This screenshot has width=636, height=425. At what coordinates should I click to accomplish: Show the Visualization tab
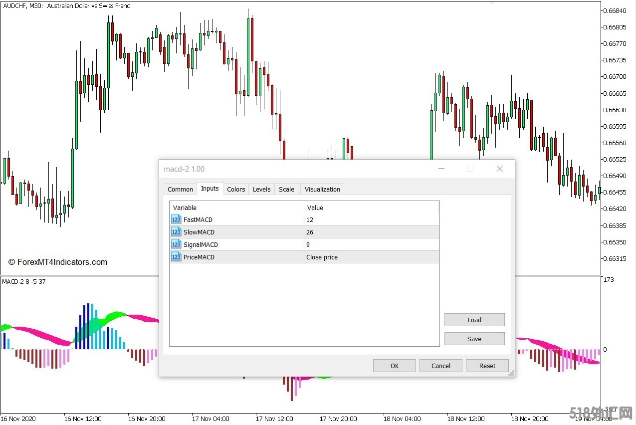coord(322,189)
